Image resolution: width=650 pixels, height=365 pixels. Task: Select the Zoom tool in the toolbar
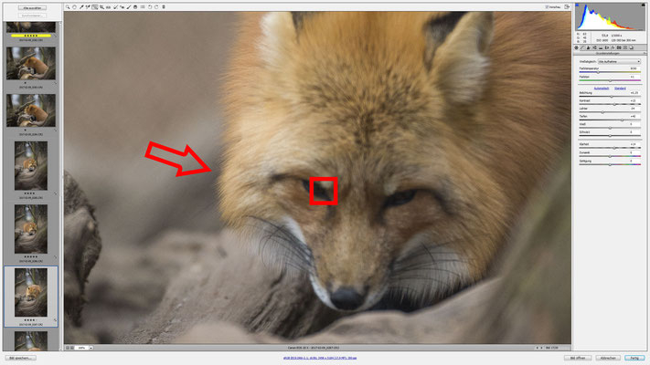67,7
